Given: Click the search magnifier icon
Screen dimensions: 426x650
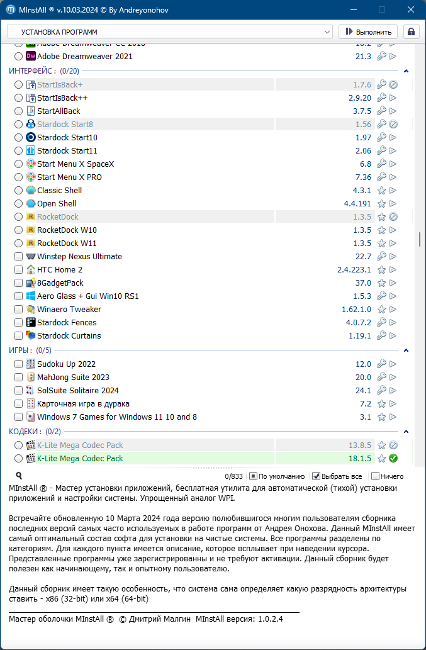Looking at the screenshot, I should coord(19,476).
